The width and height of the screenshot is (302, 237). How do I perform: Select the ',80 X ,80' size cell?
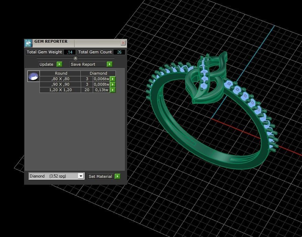click(60, 79)
